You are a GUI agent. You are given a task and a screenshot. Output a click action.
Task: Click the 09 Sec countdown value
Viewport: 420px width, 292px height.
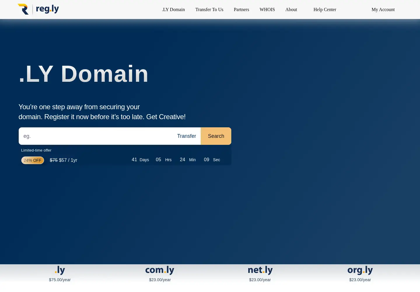tap(212, 160)
